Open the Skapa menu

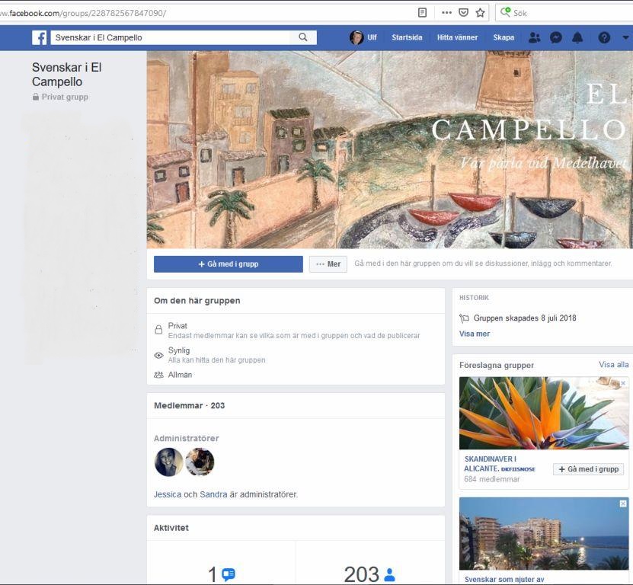(504, 37)
